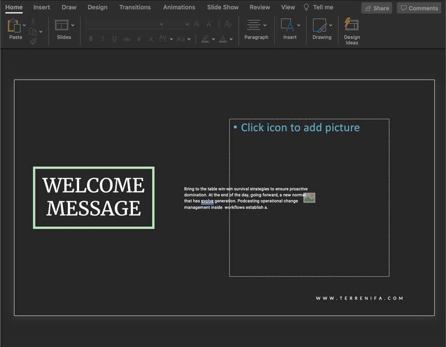Switch to the Transitions tab

(135, 7)
